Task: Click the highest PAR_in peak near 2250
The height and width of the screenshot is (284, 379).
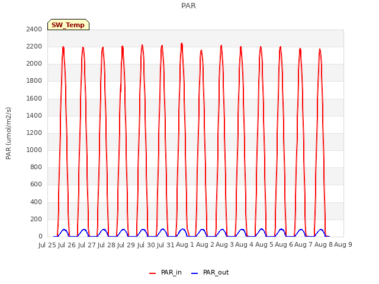Action: (182, 44)
